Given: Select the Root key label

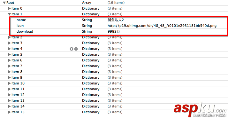Looking at the screenshot, I should [x=10, y=3].
